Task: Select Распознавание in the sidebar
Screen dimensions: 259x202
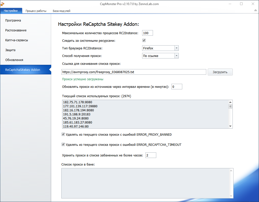Action: click(25, 30)
